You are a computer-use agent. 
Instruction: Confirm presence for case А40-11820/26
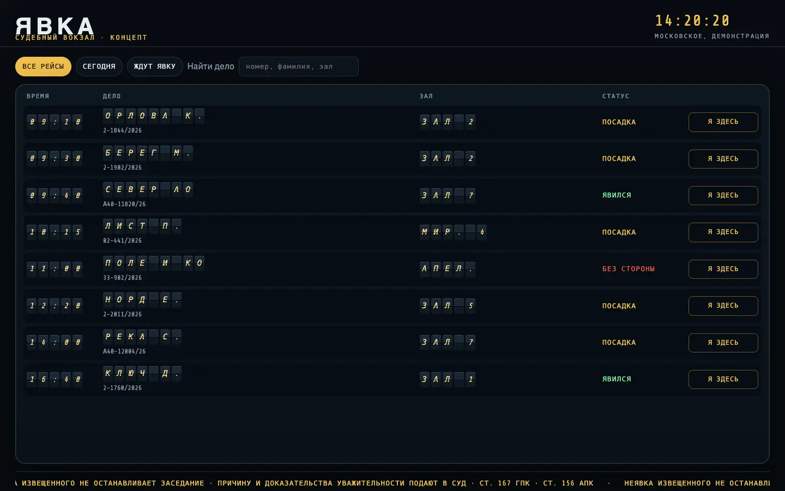(723, 195)
